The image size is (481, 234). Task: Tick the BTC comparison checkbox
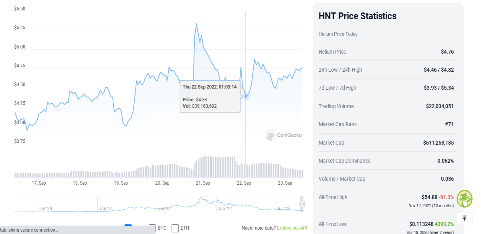coord(152,228)
